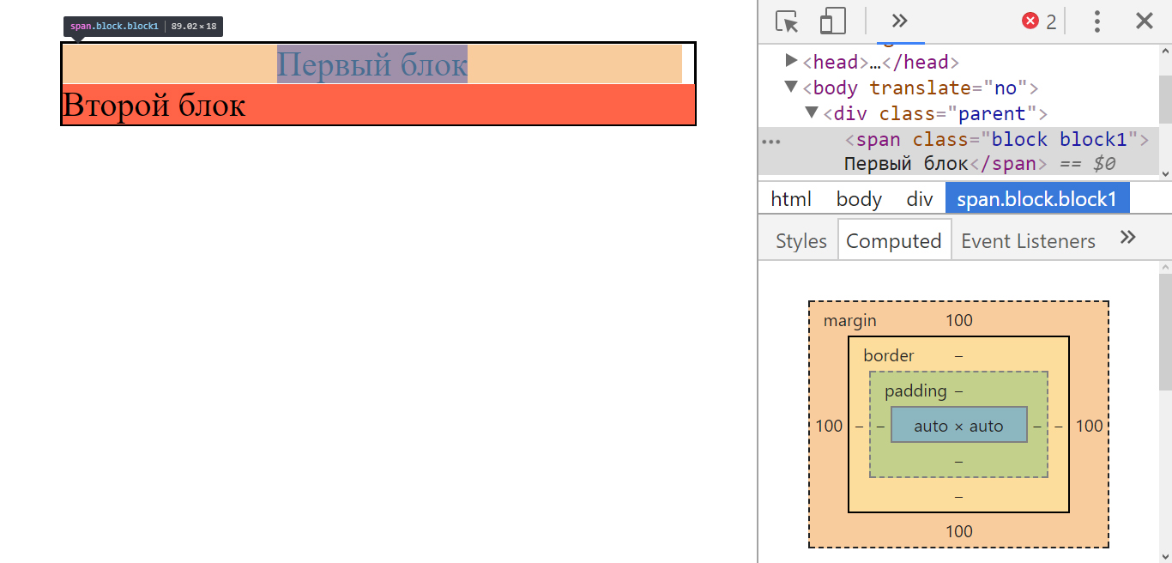Select div in the breadcrumb bar

pos(919,199)
